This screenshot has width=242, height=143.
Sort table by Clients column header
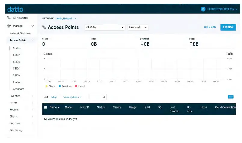point(117,107)
